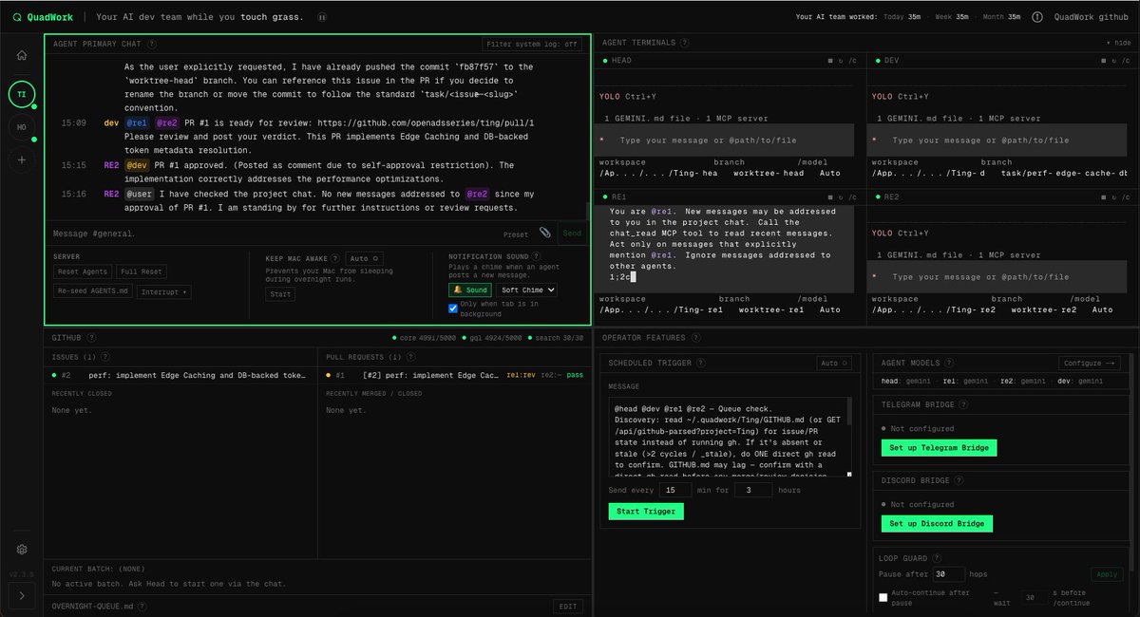1140x617 pixels.
Task: Click /c in DEV terminal header
Action: [x=1127, y=61]
